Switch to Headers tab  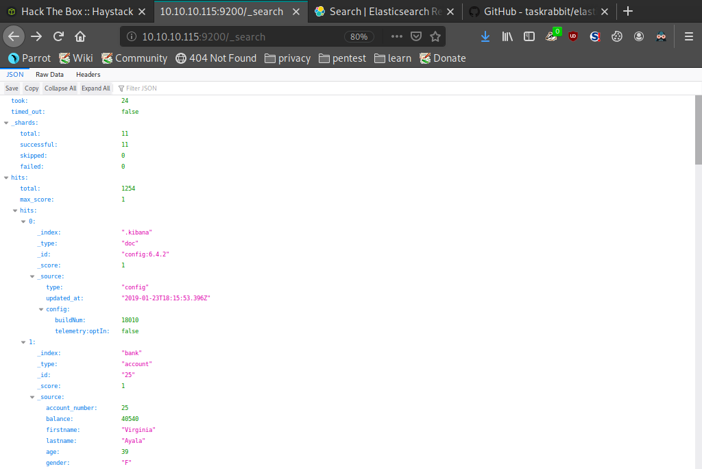tap(88, 74)
